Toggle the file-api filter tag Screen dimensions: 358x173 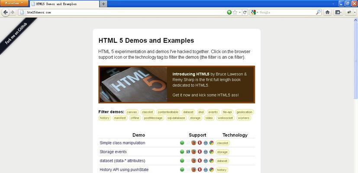click(227, 112)
